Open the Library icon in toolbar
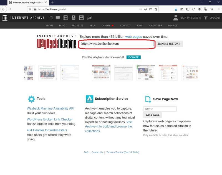Image resolution: width=222 pixels, height=175 pixels. (x=182, y=9)
